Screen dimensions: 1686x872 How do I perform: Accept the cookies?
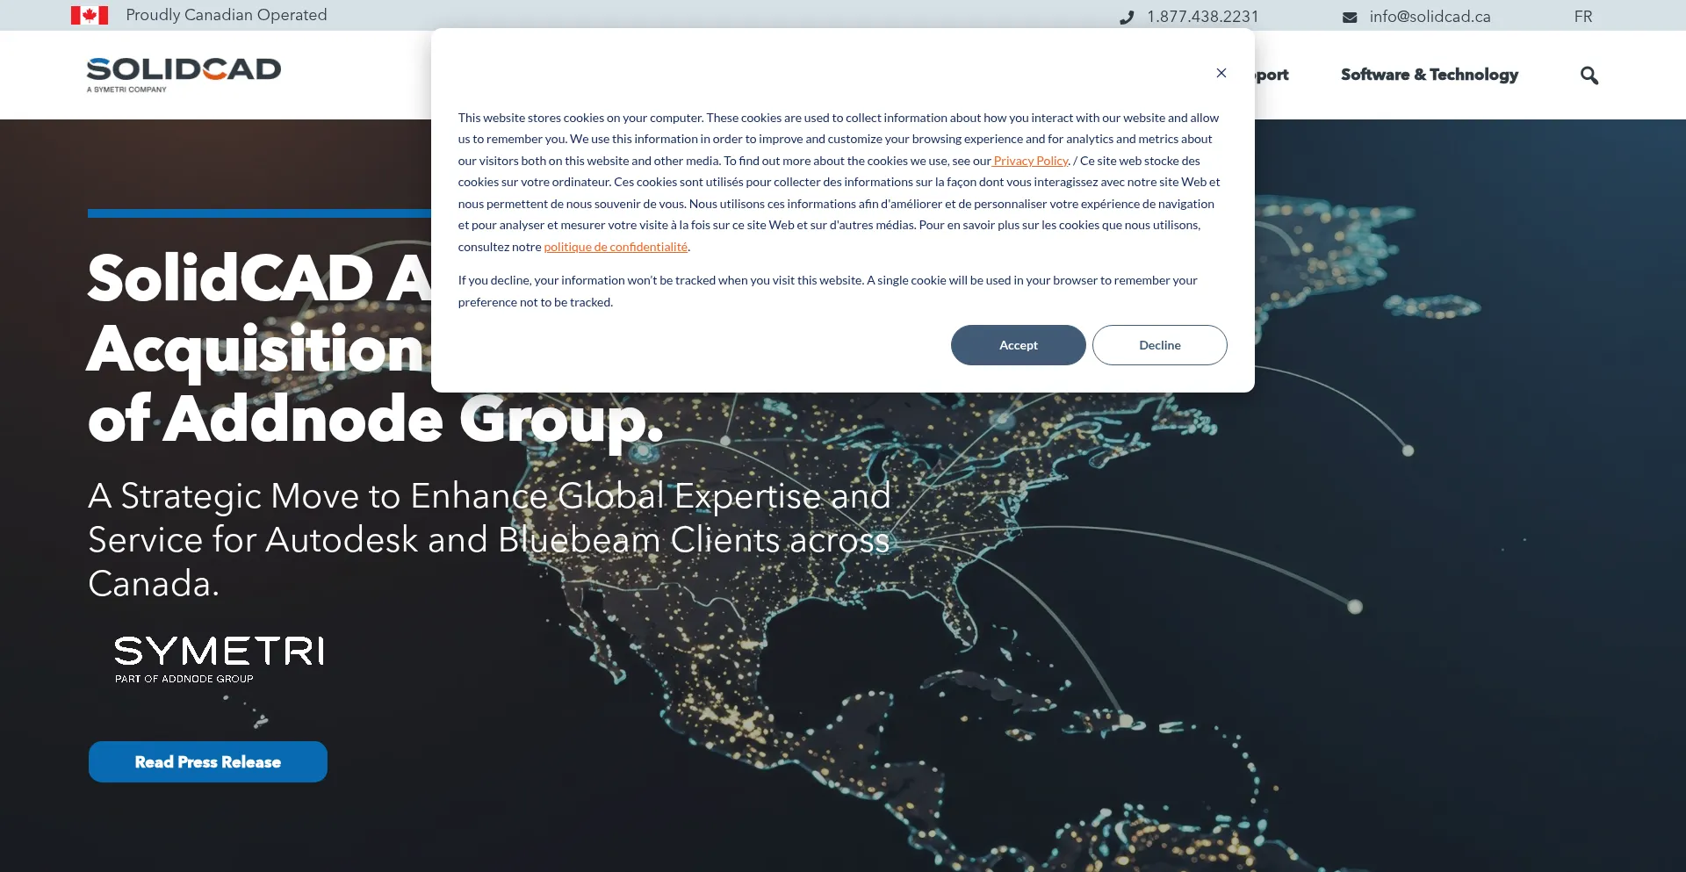[x=1018, y=345]
